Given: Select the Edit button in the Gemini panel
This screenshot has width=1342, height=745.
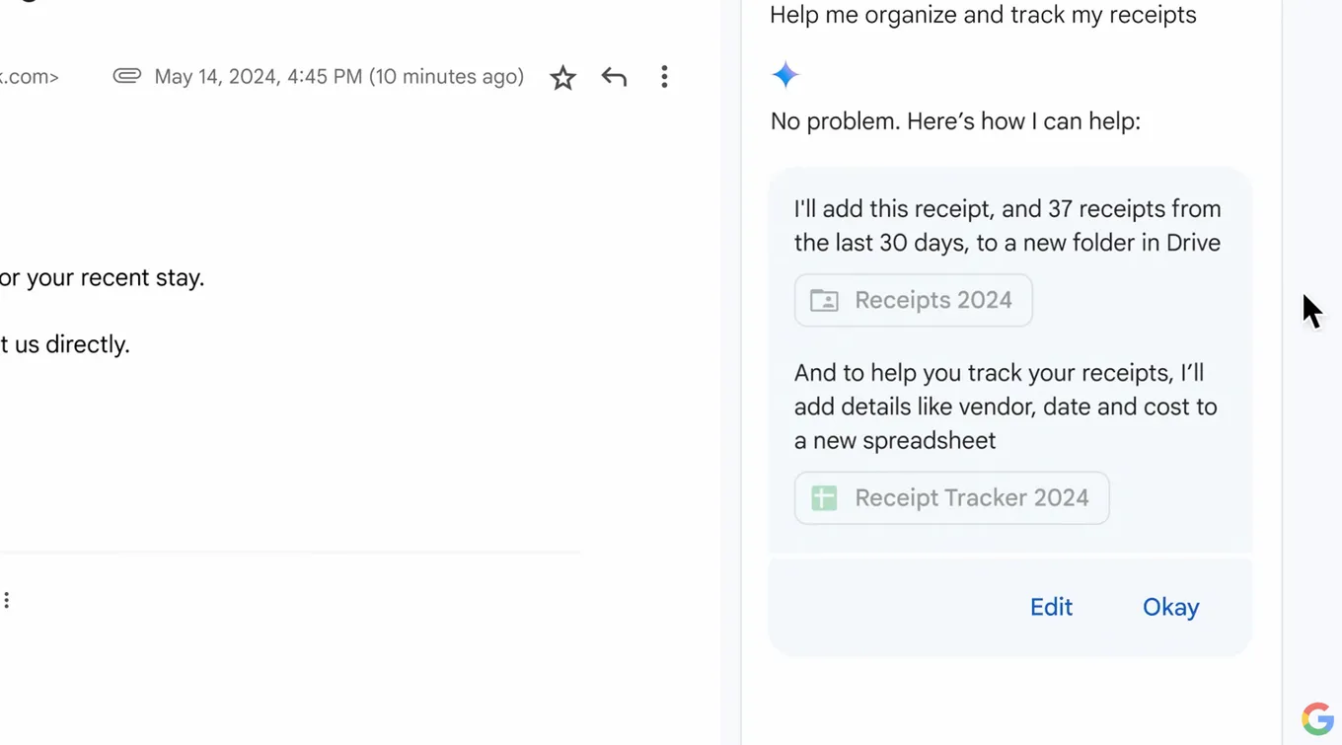Looking at the screenshot, I should coord(1051,607).
